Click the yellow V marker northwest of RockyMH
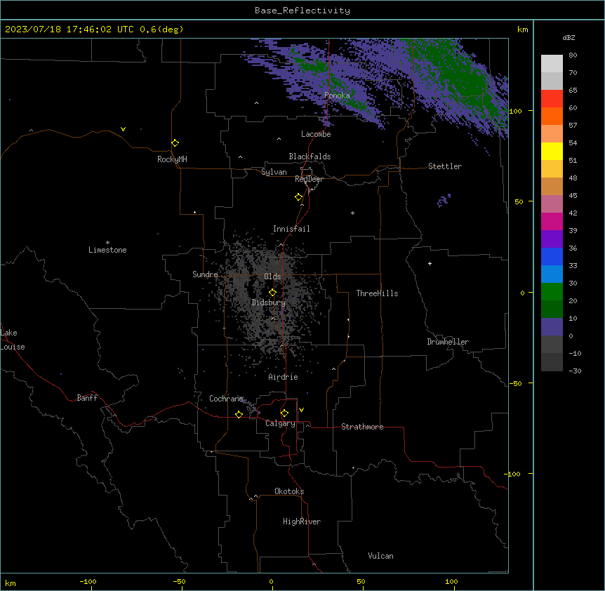This screenshot has width=605, height=591. 123,129
